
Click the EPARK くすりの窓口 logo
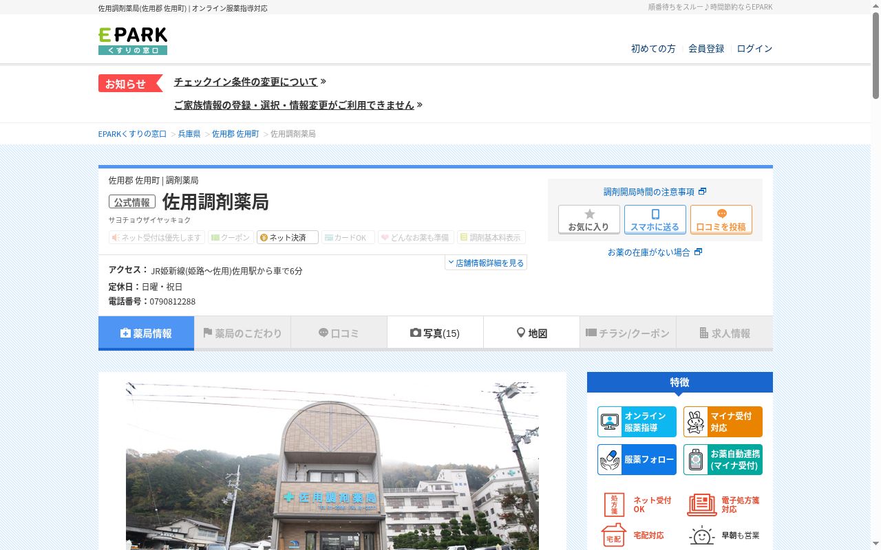point(133,41)
